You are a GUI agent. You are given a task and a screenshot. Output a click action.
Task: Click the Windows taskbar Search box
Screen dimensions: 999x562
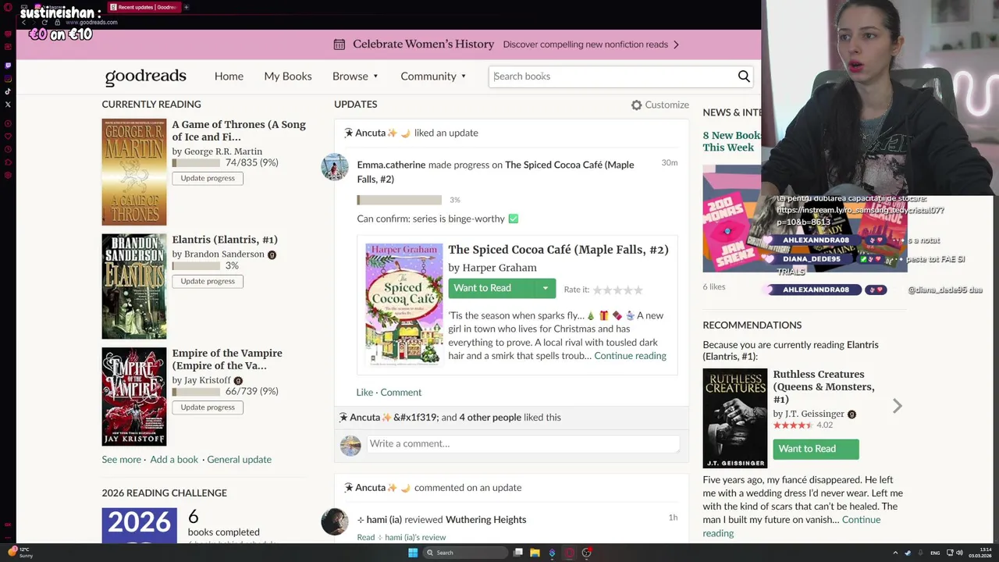[465, 553]
